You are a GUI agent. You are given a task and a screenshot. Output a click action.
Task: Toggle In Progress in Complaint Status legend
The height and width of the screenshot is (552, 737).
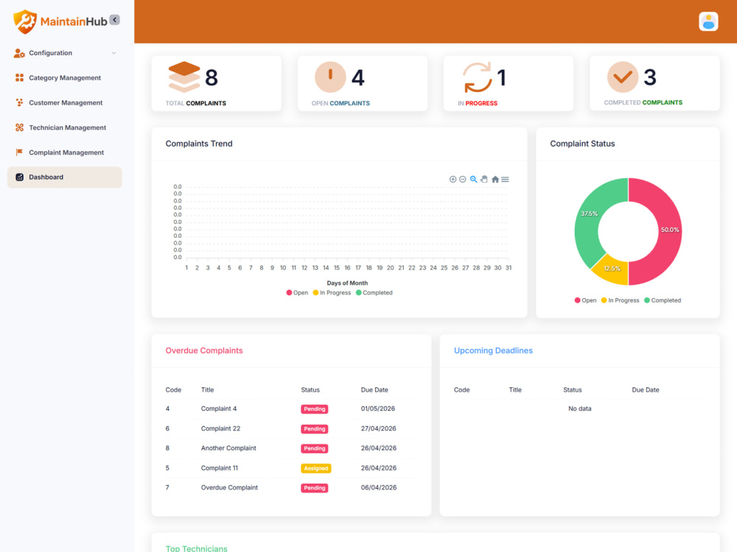pyautogui.click(x=620, y=300)
